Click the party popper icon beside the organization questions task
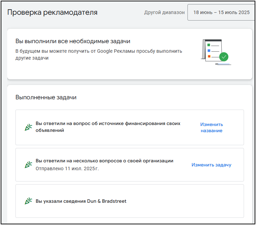The image size is (256, 225). pos(28,165)
